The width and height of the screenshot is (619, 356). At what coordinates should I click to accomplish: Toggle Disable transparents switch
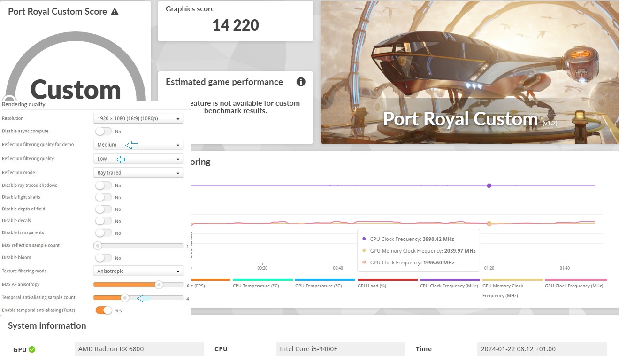point(104,233)
